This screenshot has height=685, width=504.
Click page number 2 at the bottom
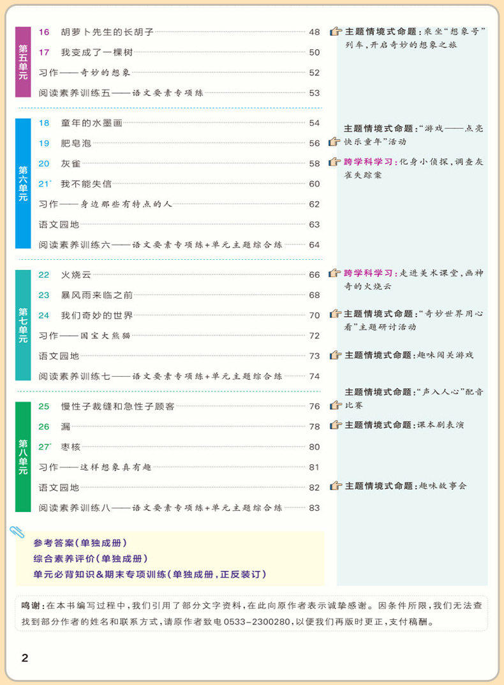point(25,658)
